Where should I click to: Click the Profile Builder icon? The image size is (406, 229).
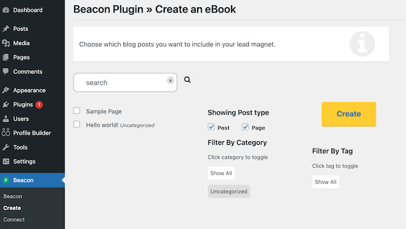[6, 133]
